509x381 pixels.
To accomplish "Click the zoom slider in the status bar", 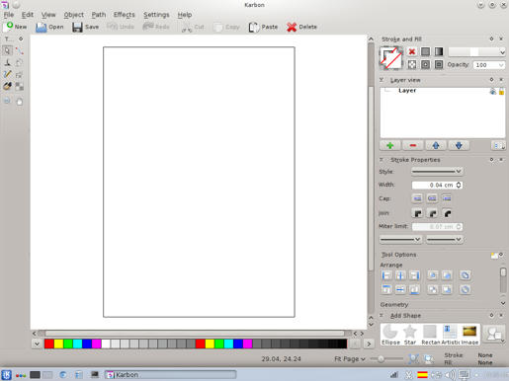I will [x=386, y=359].
